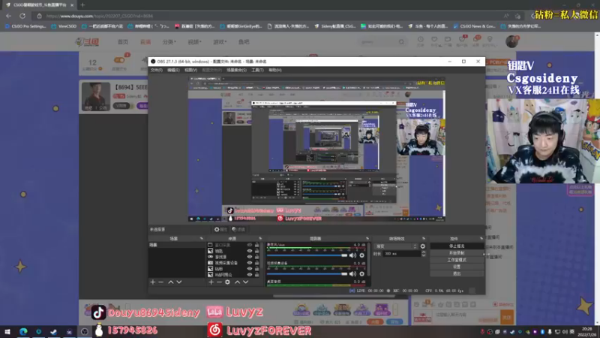600x338 pixels.
Task: Open the Douyu user avatar menu
Action: pyautogui.click(x=511, y=41)
